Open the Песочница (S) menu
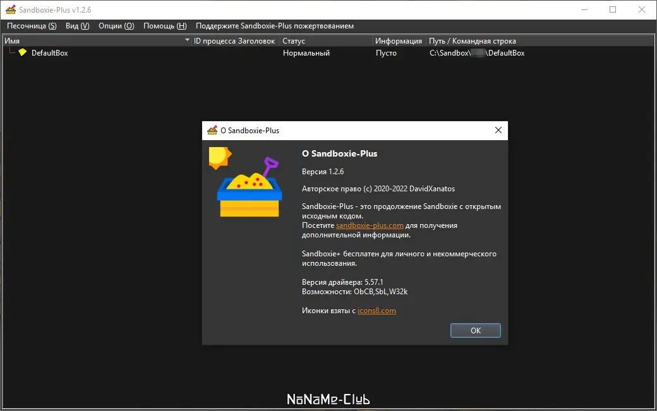Screen dimensions: 657x411 click(x=32, y=26)
